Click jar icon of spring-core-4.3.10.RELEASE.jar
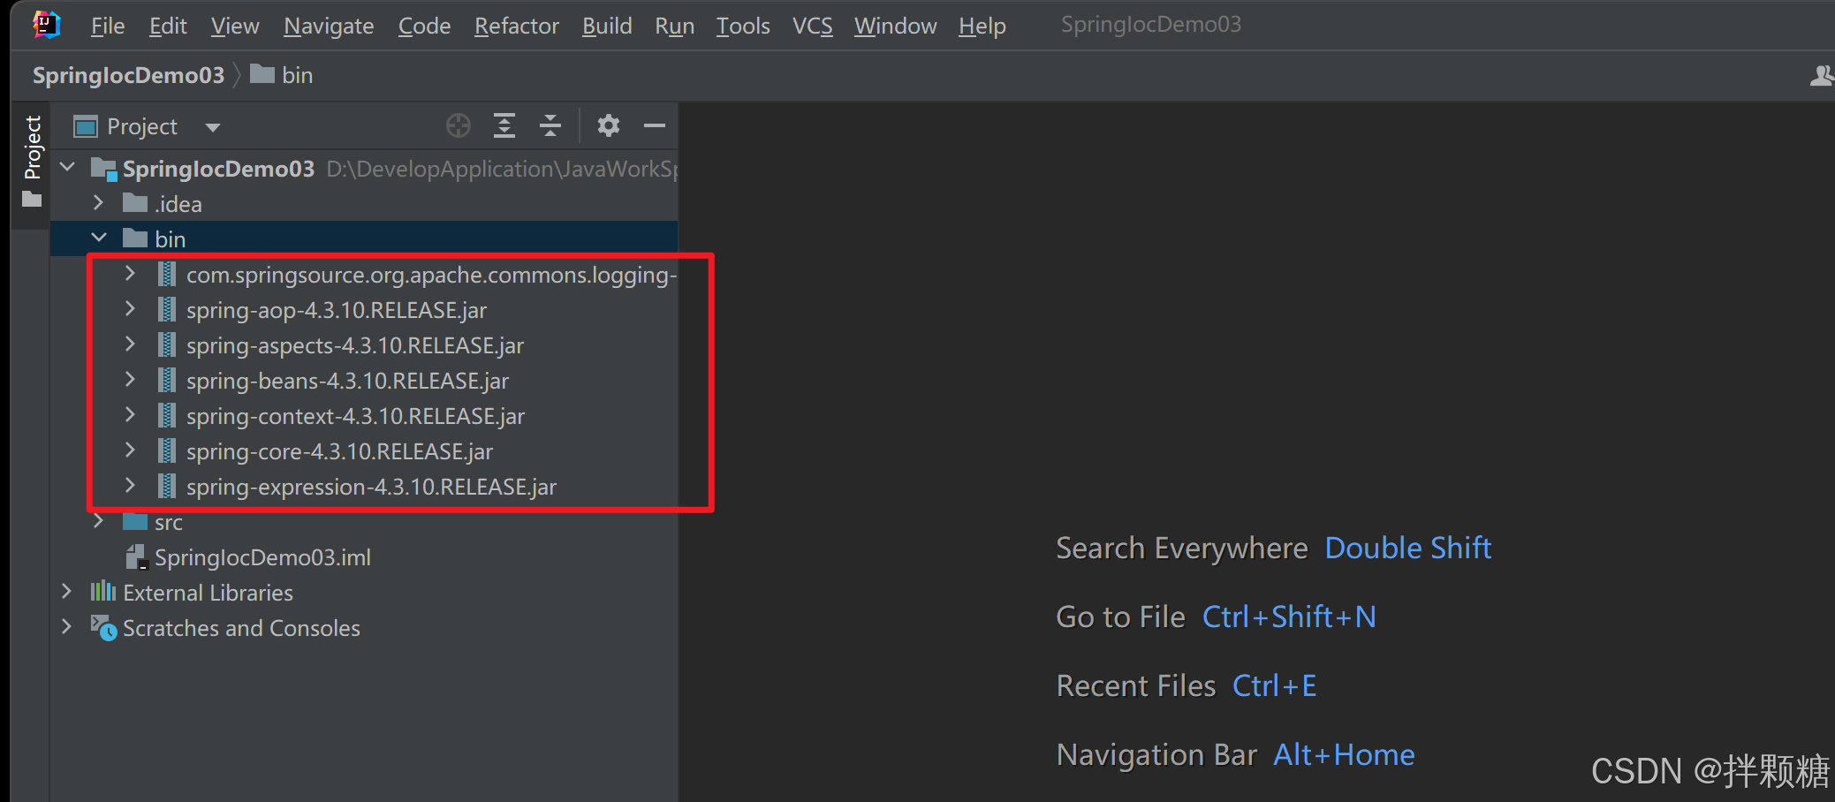1835x802 pixels. pos(166,450)
